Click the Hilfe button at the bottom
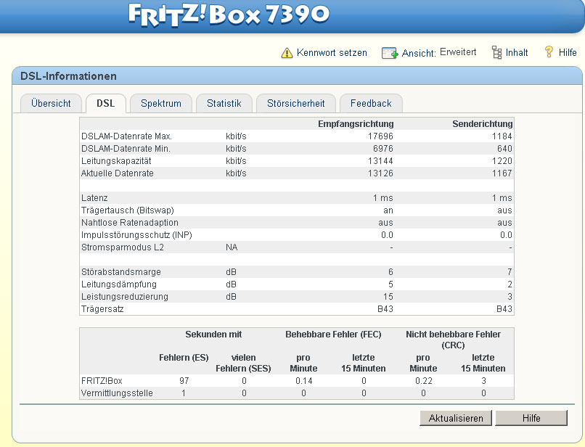This screenshot has height=447, width=585. click(531, 418)
